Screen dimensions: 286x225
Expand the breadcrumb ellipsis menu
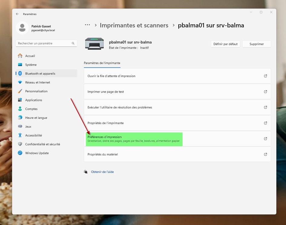87,25
